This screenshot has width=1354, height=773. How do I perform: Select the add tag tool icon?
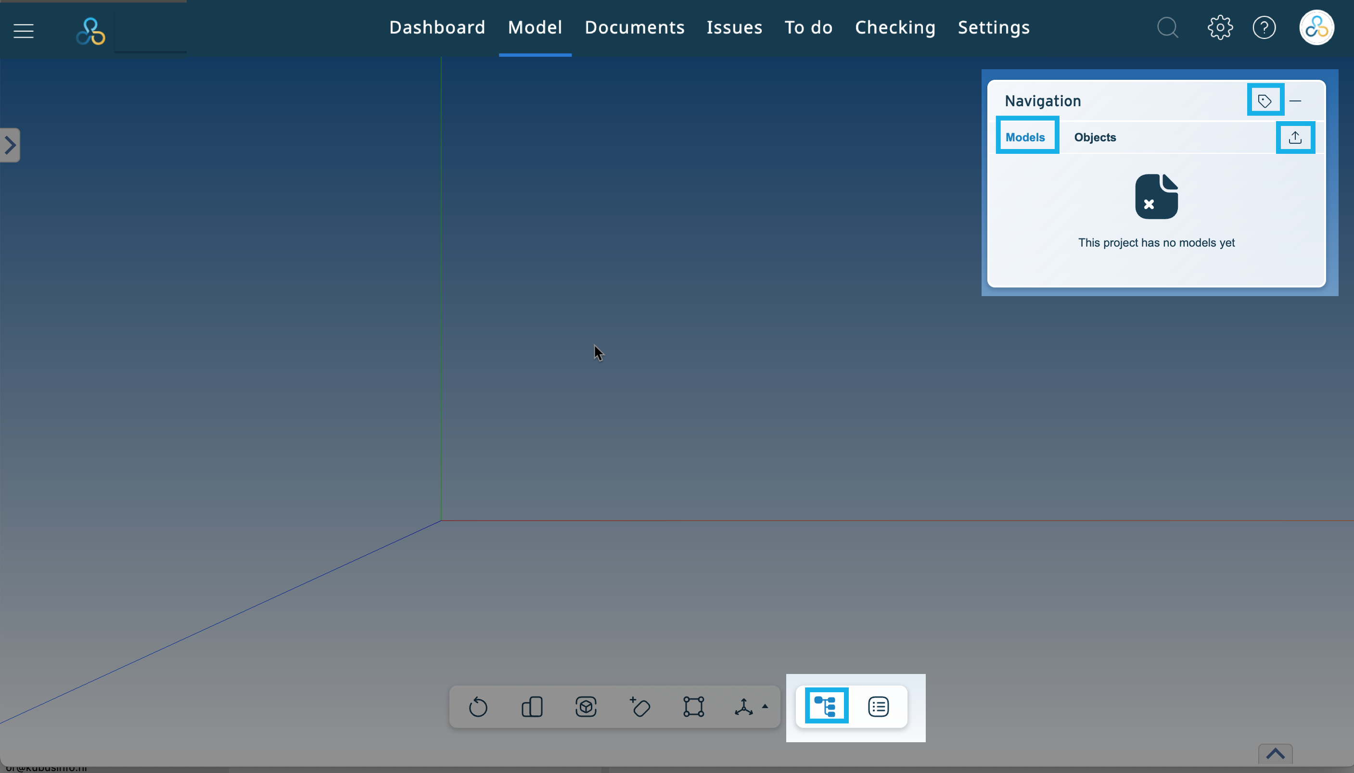click(x=639, y=707)
